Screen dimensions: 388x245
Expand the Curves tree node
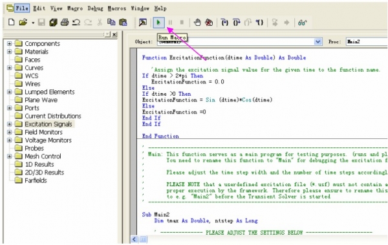[10, 68]
